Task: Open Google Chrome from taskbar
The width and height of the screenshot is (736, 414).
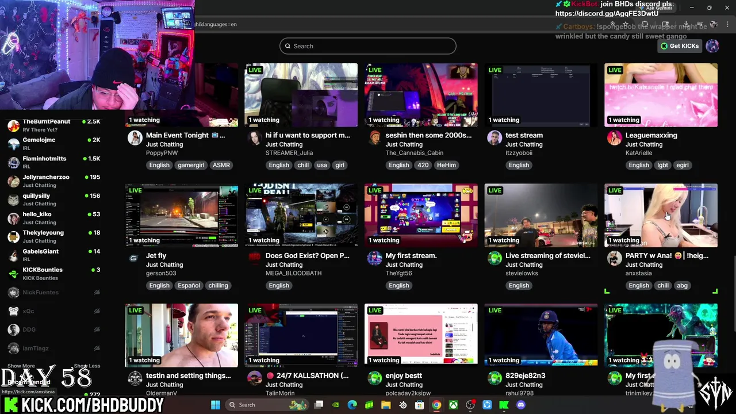Action: pyautogui.click(x=436, y=405)
